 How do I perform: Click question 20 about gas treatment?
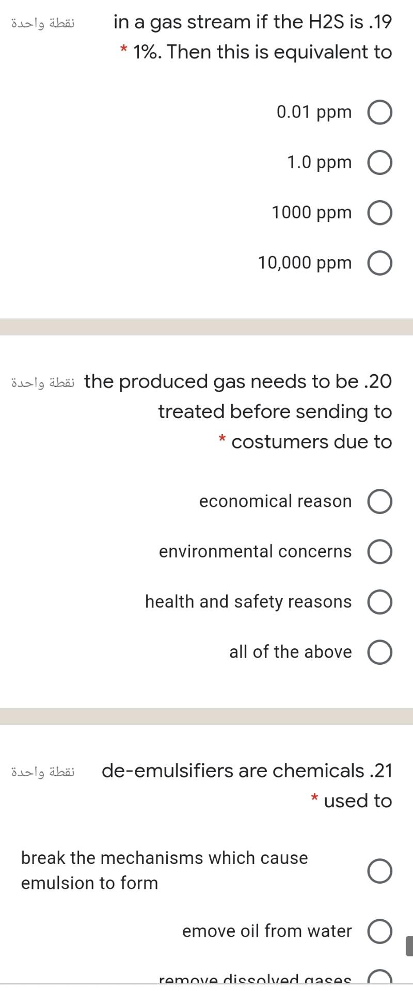click(237, 411)
